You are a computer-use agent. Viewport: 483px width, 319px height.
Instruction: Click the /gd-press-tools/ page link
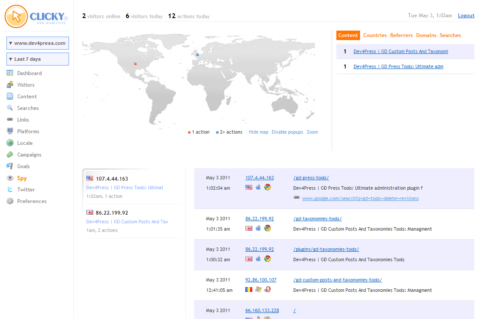pyautogui.click(x=311, y=178)
